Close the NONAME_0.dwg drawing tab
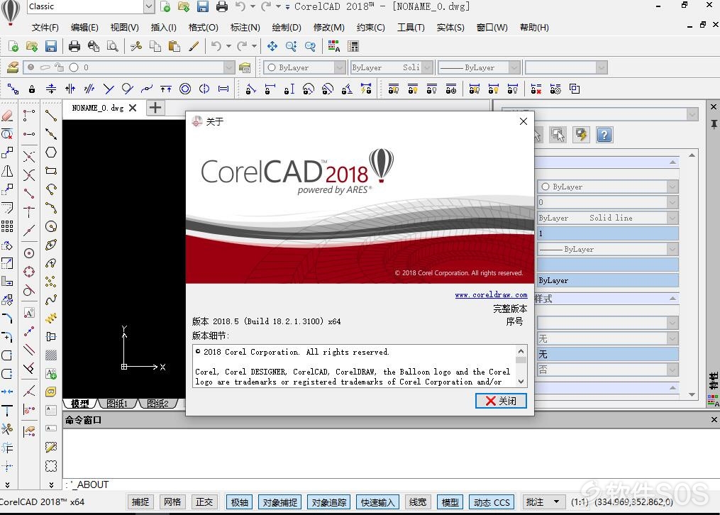Screen dimensions: 720x515 (x=133, y=108)
